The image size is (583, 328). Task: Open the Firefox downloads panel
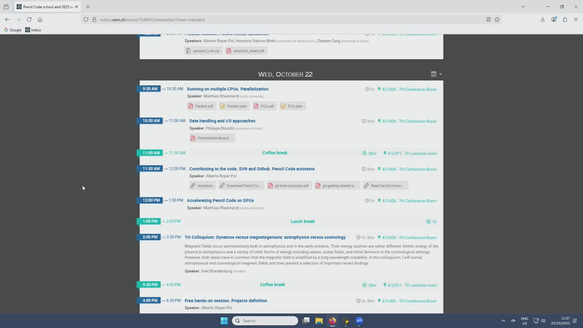[x=542, y=20]
